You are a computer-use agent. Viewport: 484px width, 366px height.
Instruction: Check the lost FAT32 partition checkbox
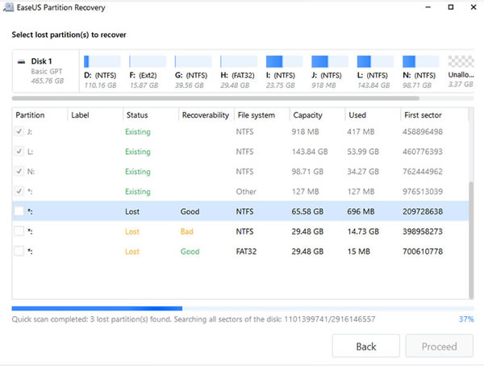click(19, 252)
